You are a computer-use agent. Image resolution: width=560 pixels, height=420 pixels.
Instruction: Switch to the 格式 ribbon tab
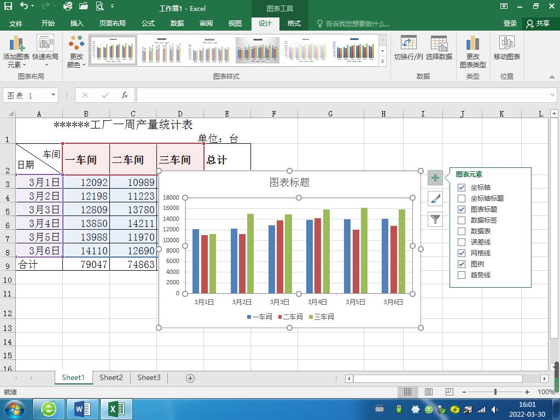tap(294, 24)
